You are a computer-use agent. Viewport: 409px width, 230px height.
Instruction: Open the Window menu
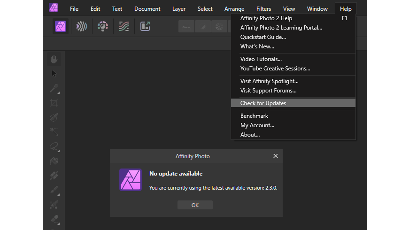317,9
